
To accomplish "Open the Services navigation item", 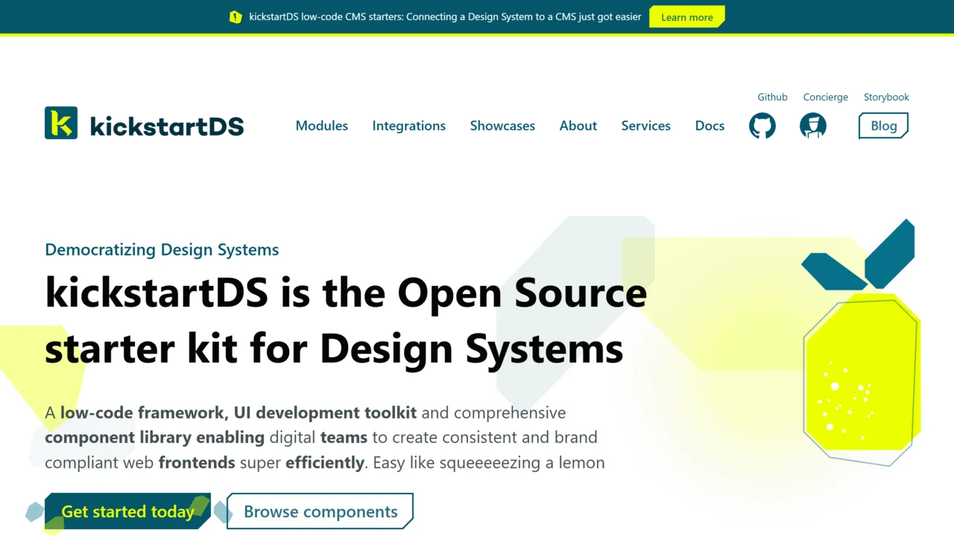I will click(646, 126).
